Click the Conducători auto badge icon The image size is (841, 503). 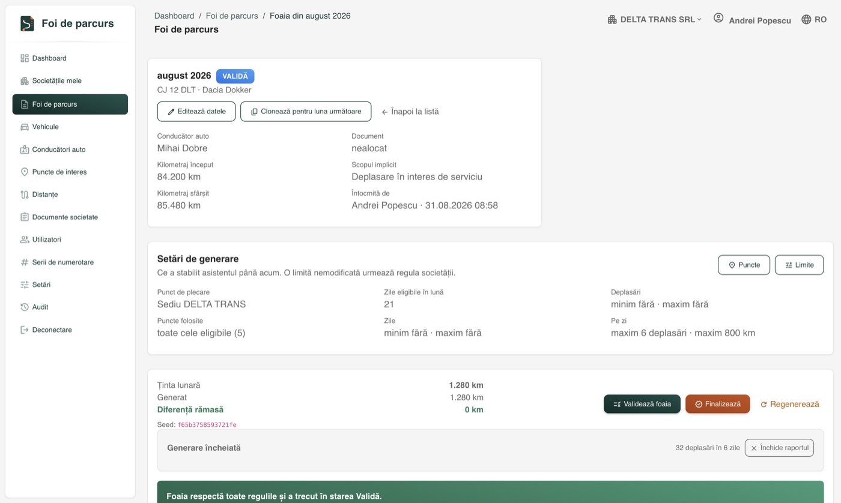25,149
